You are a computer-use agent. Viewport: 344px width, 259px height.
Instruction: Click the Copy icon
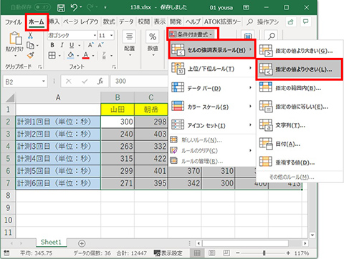click(30, 45)
